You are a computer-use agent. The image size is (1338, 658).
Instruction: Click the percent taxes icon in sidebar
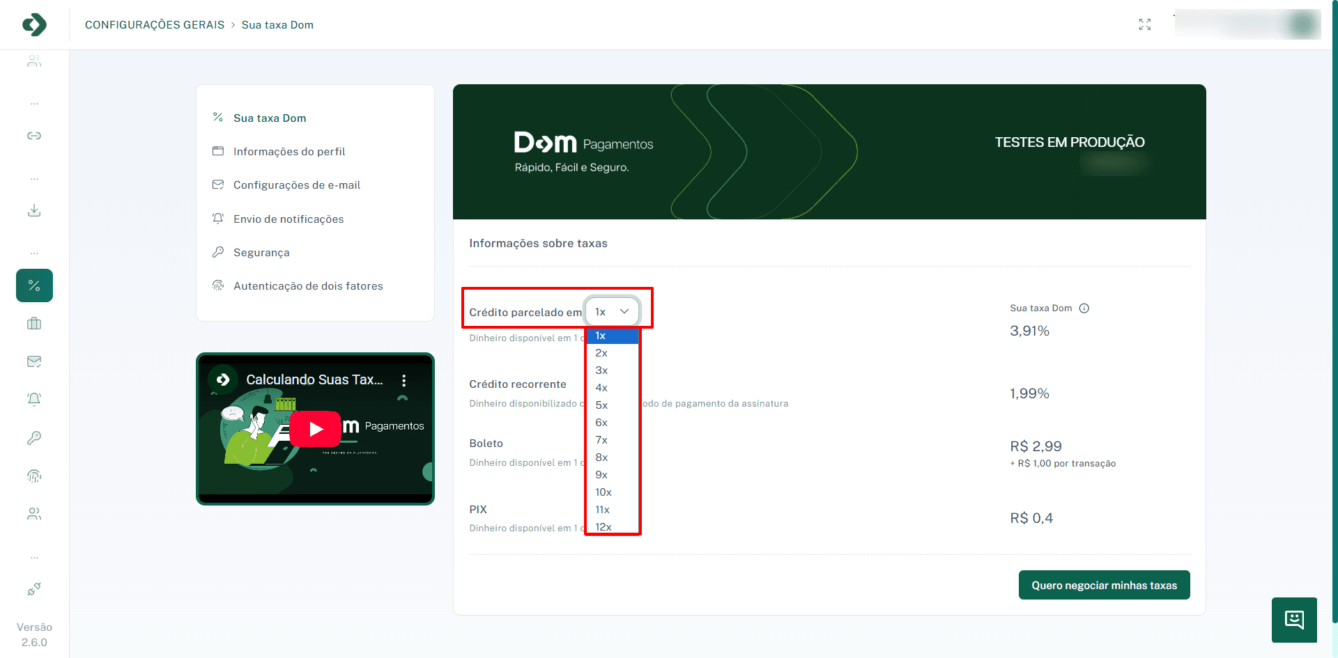[x=34, y=285]
